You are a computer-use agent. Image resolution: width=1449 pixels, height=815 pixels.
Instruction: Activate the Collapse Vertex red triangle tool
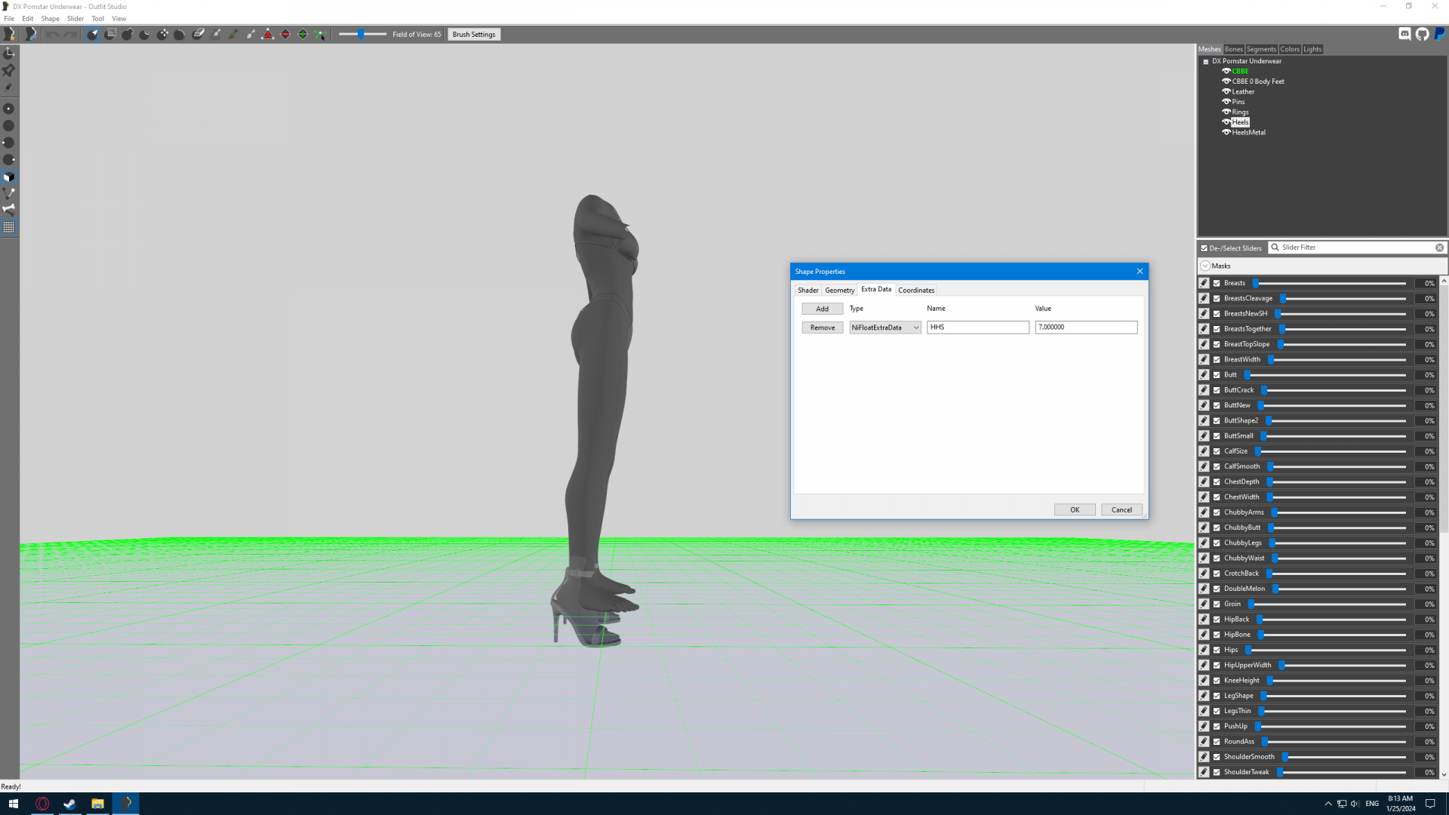click(267, 34)
